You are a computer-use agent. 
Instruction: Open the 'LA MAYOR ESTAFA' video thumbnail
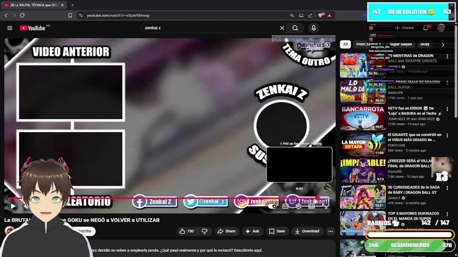click(x=362, y=144)
